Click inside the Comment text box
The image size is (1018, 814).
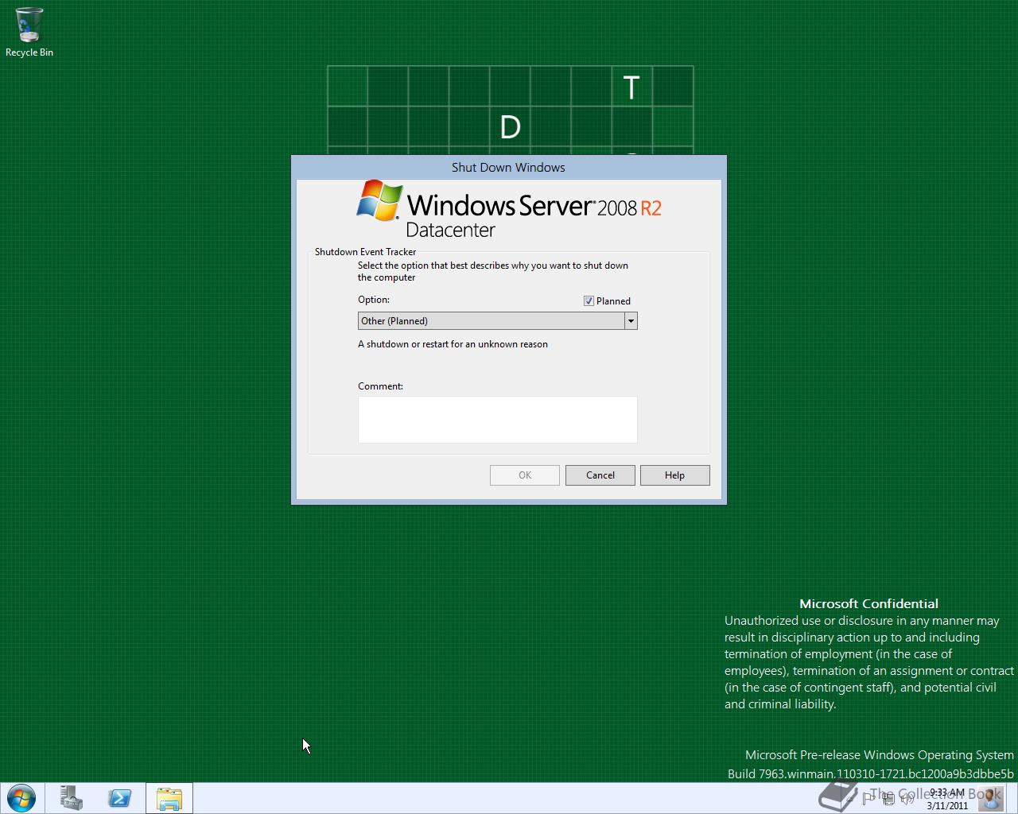click(498, 420)
